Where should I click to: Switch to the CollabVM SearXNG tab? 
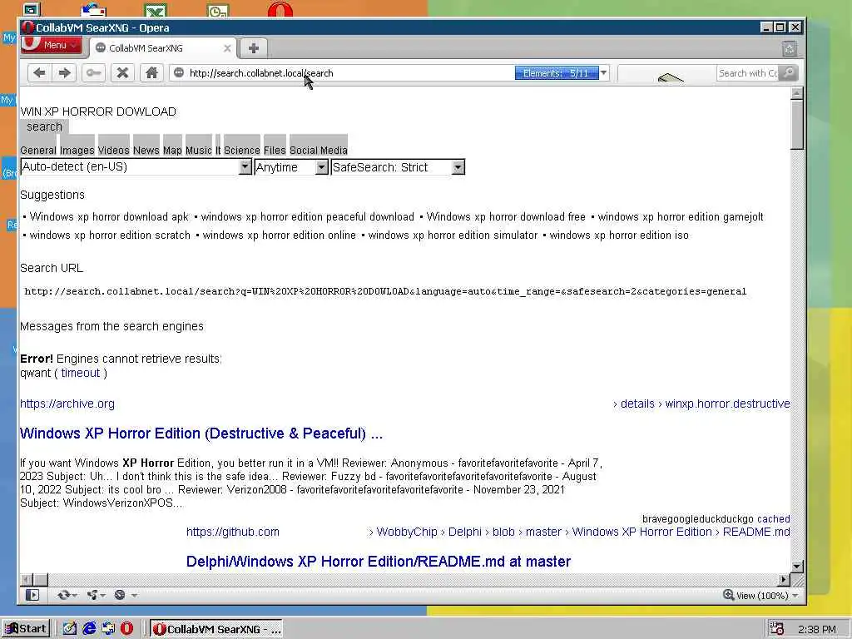[157, 48]
